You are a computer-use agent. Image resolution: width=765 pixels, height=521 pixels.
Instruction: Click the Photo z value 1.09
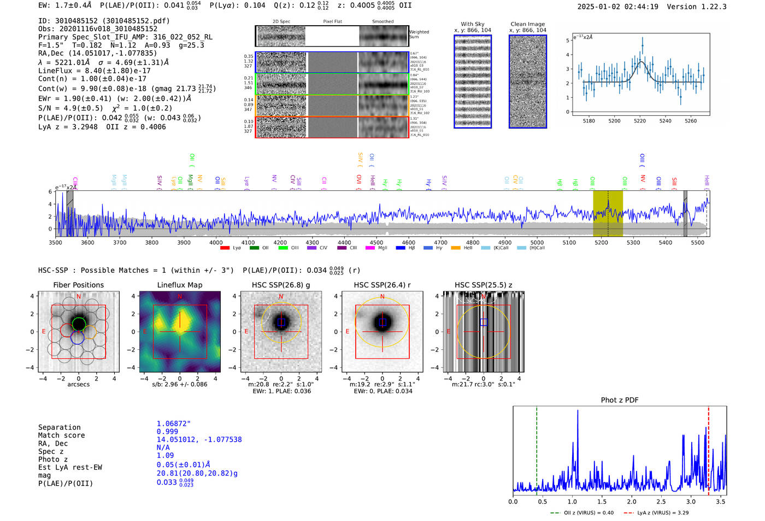pyautogui.click(x=165, y=455)
